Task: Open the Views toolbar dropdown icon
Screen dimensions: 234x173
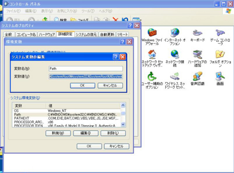Action: click(x=137, y=20)
